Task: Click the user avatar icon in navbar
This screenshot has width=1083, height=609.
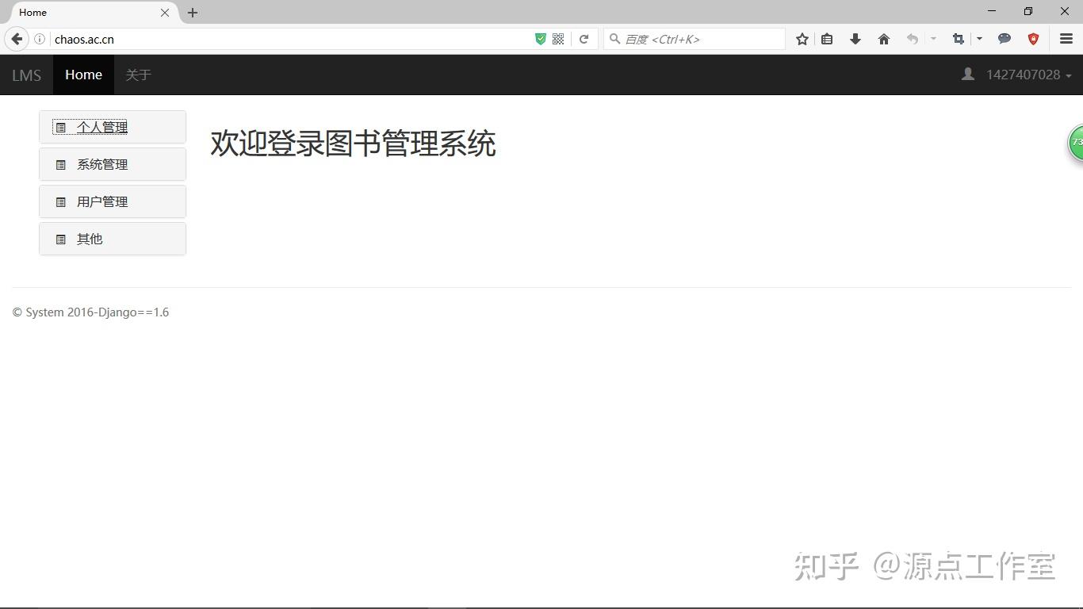Action: click(967, 74)
